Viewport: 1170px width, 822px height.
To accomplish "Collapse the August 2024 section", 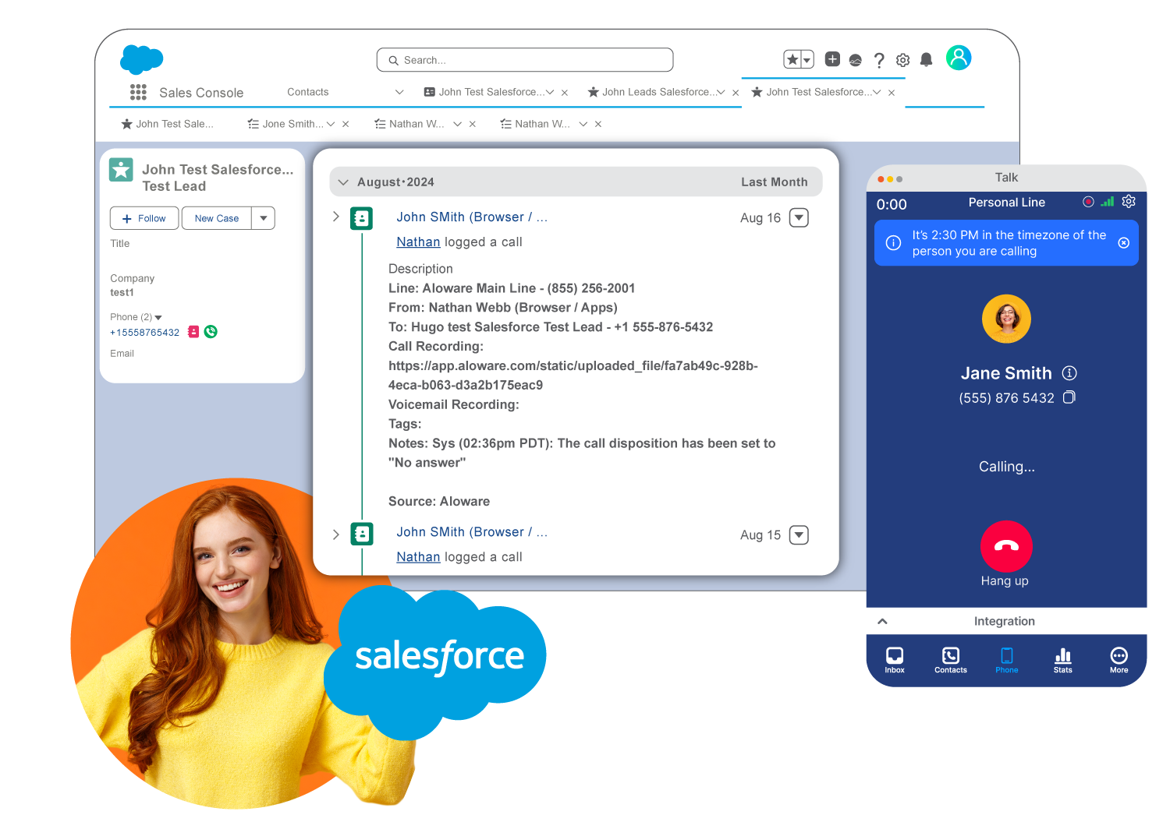I will click(x=343, y=182).
